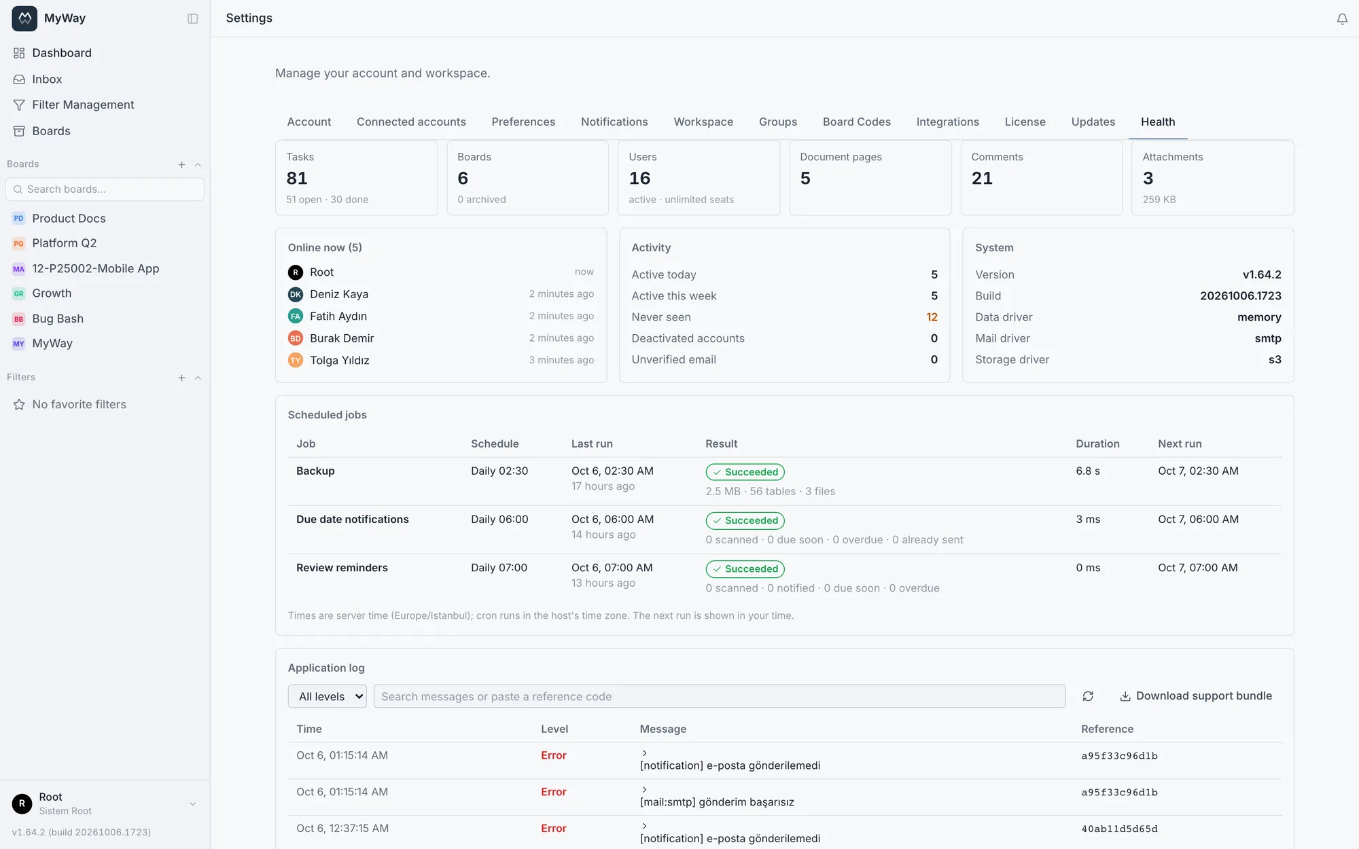Image resolution: width=1359 pixels, height=849 pixels.
Task: Collapse the Filters section chevron
Action: [198, 378]
